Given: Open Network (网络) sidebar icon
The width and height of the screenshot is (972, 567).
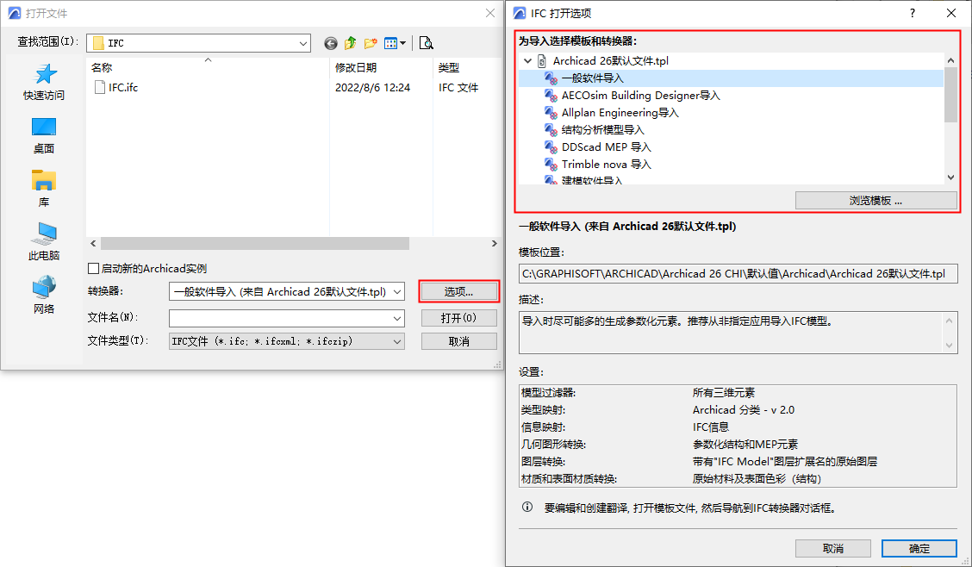Looking at the screenshot, I should (x=44, y=288).
